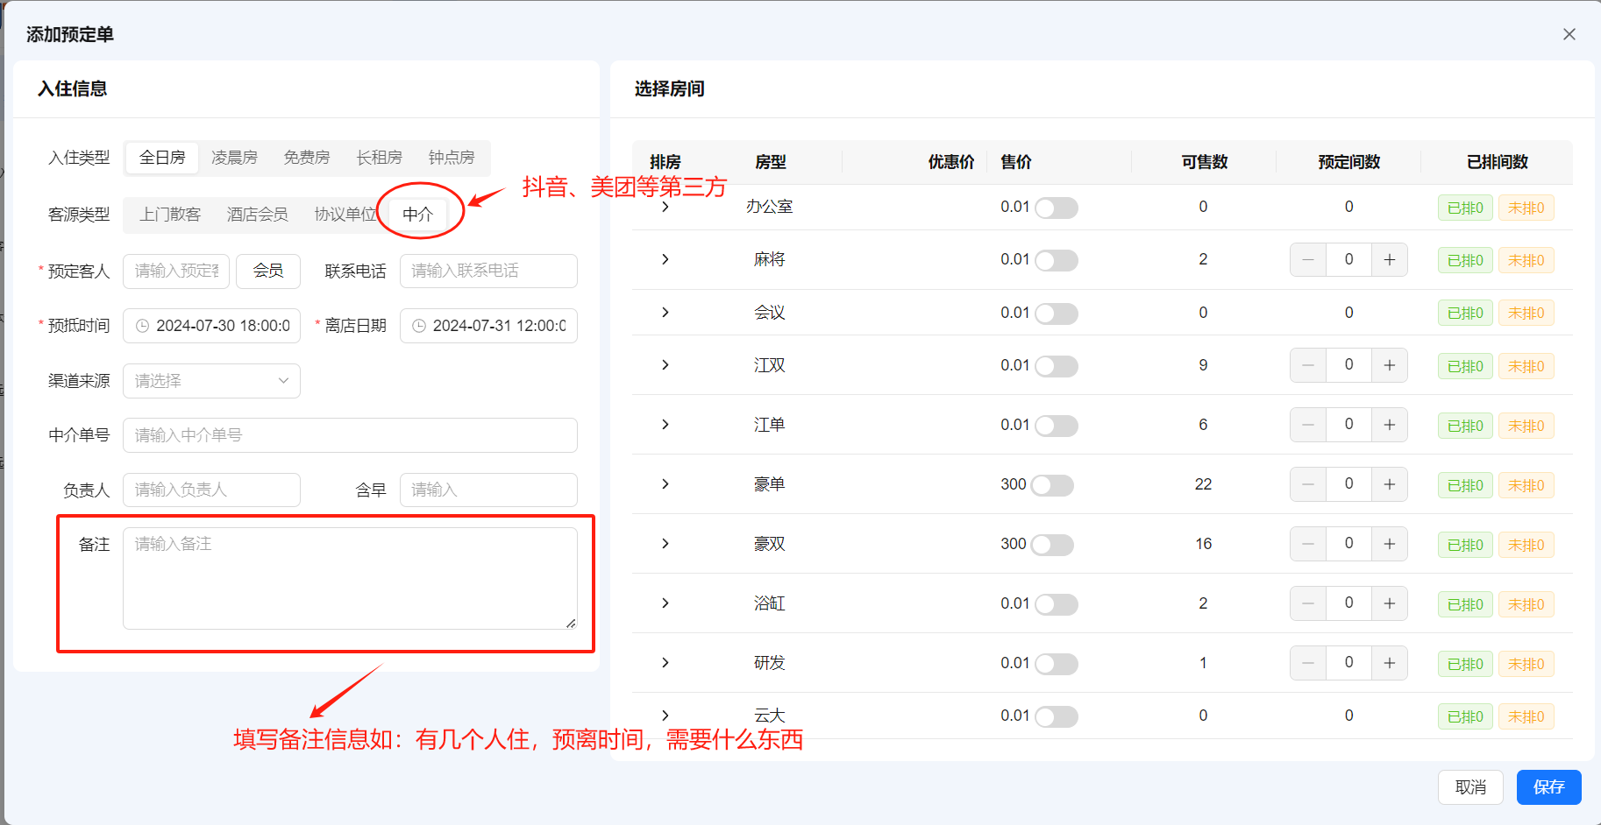Decrease 浴缸 reserved room count by one
This screenshot has width=1601, height=825.
(1307, 603)
